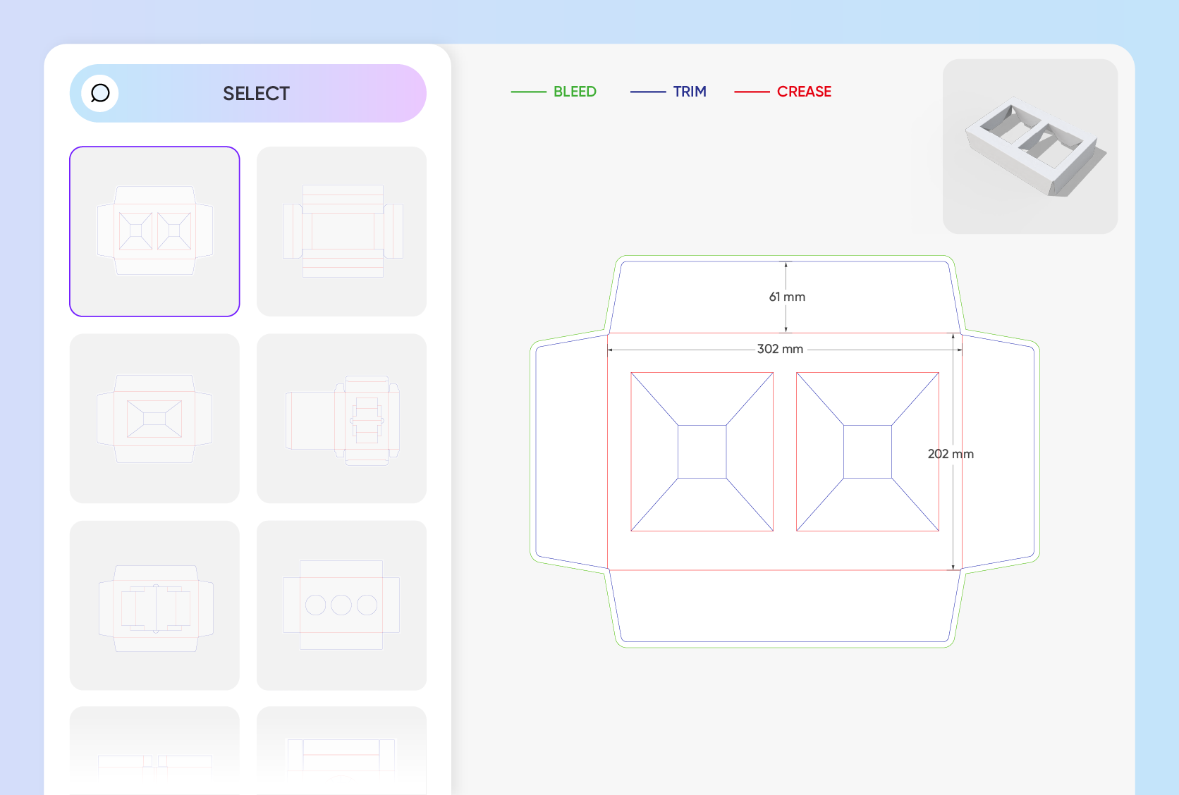1179x795 pixels.
Task: Select the partially visible bottom-left template
Action: 154,751
